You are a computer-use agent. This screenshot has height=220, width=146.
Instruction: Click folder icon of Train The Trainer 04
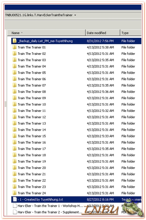tap(15, 66)
